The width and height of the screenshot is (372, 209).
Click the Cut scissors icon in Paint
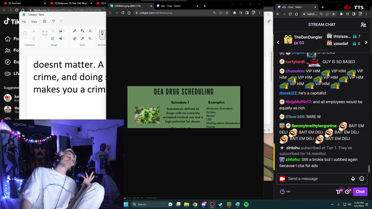tap(34, 31)
